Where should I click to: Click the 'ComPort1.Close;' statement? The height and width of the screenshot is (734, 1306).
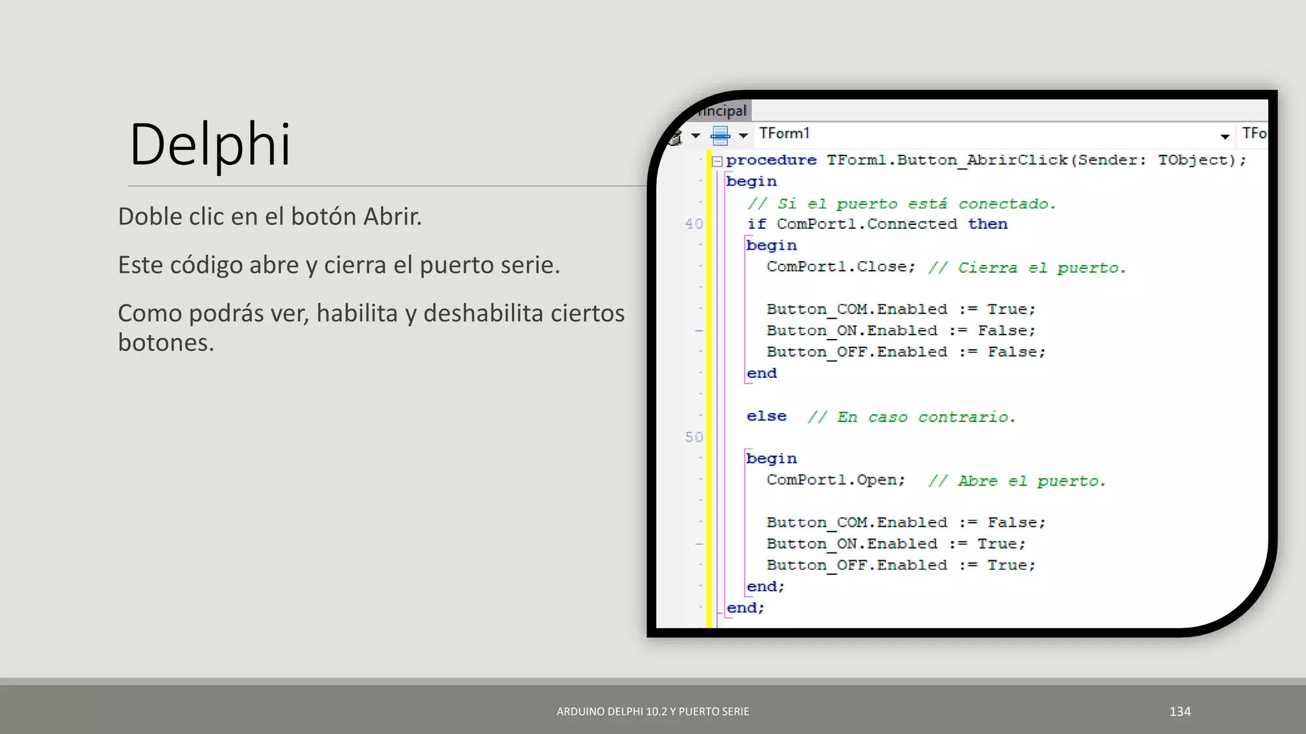[841, 267]
